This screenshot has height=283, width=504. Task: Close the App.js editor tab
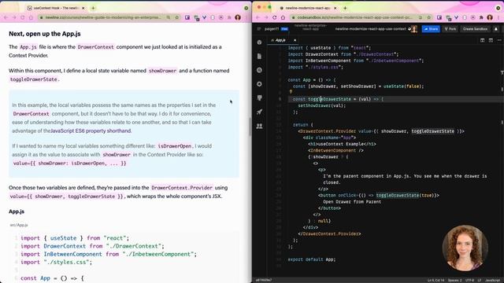[295, 40]
